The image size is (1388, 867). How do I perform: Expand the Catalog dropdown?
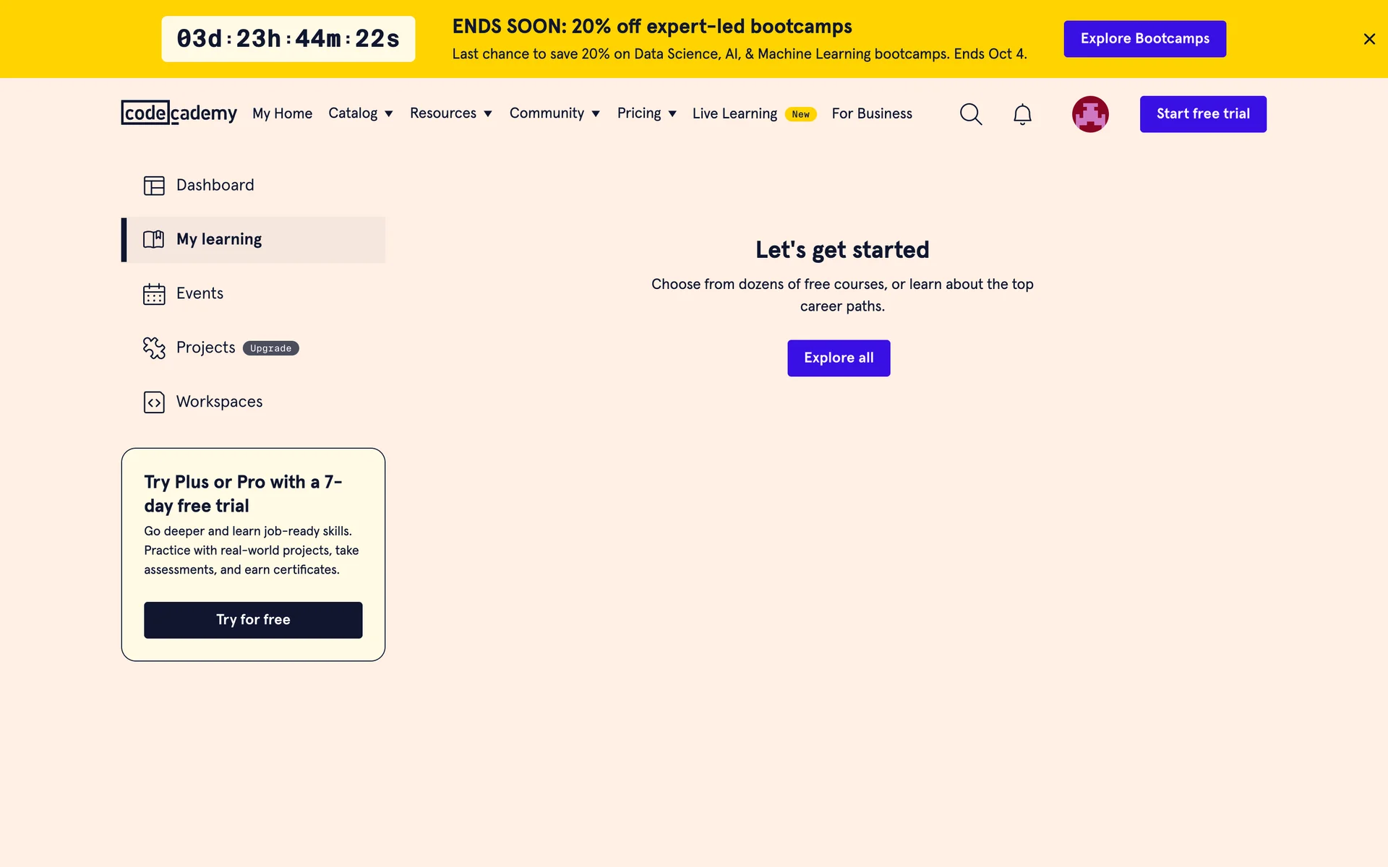click(361, 113)
